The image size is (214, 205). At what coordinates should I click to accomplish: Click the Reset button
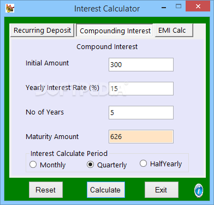(x=46, y=190)
